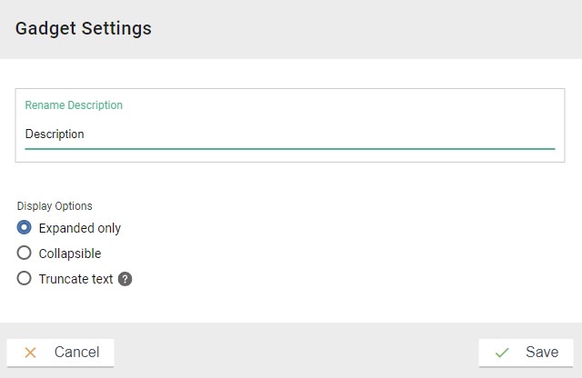Click the word 'Cancel' in footer
Screen dimensions: 582x378
click(76, 353)
